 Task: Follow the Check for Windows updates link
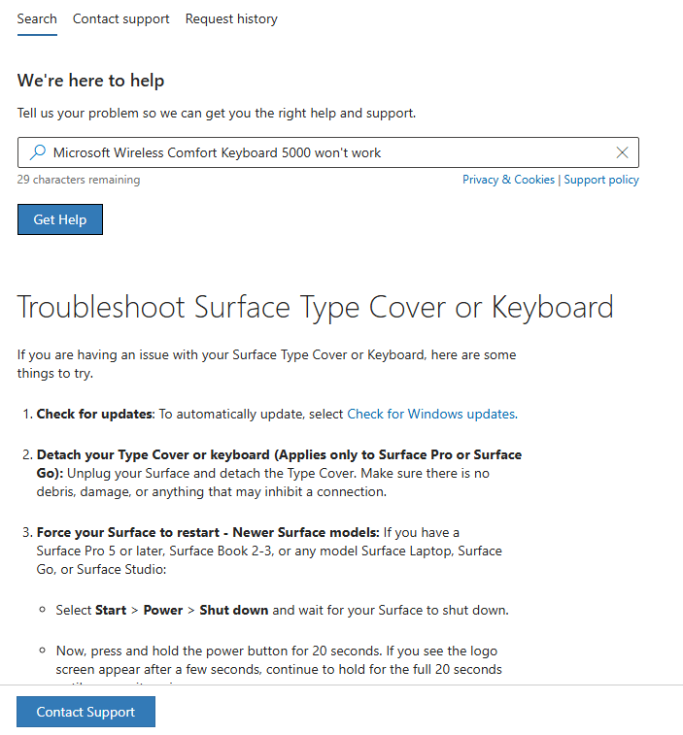(432, 414)
